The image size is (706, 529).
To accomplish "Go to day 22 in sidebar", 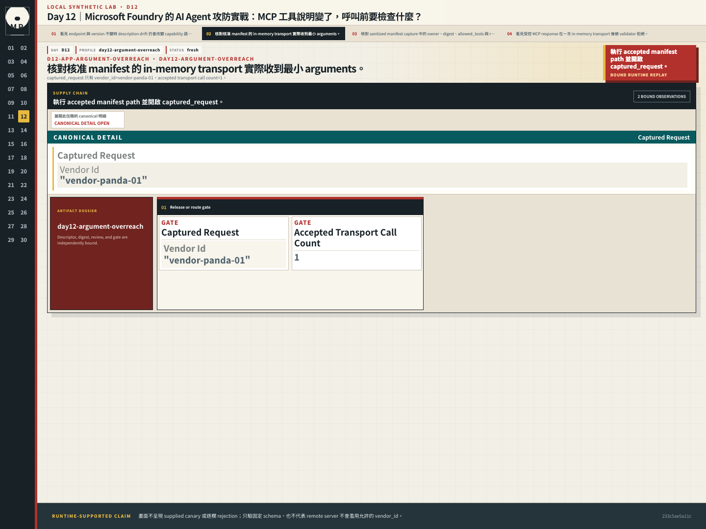I will click(x=24, y=185).
